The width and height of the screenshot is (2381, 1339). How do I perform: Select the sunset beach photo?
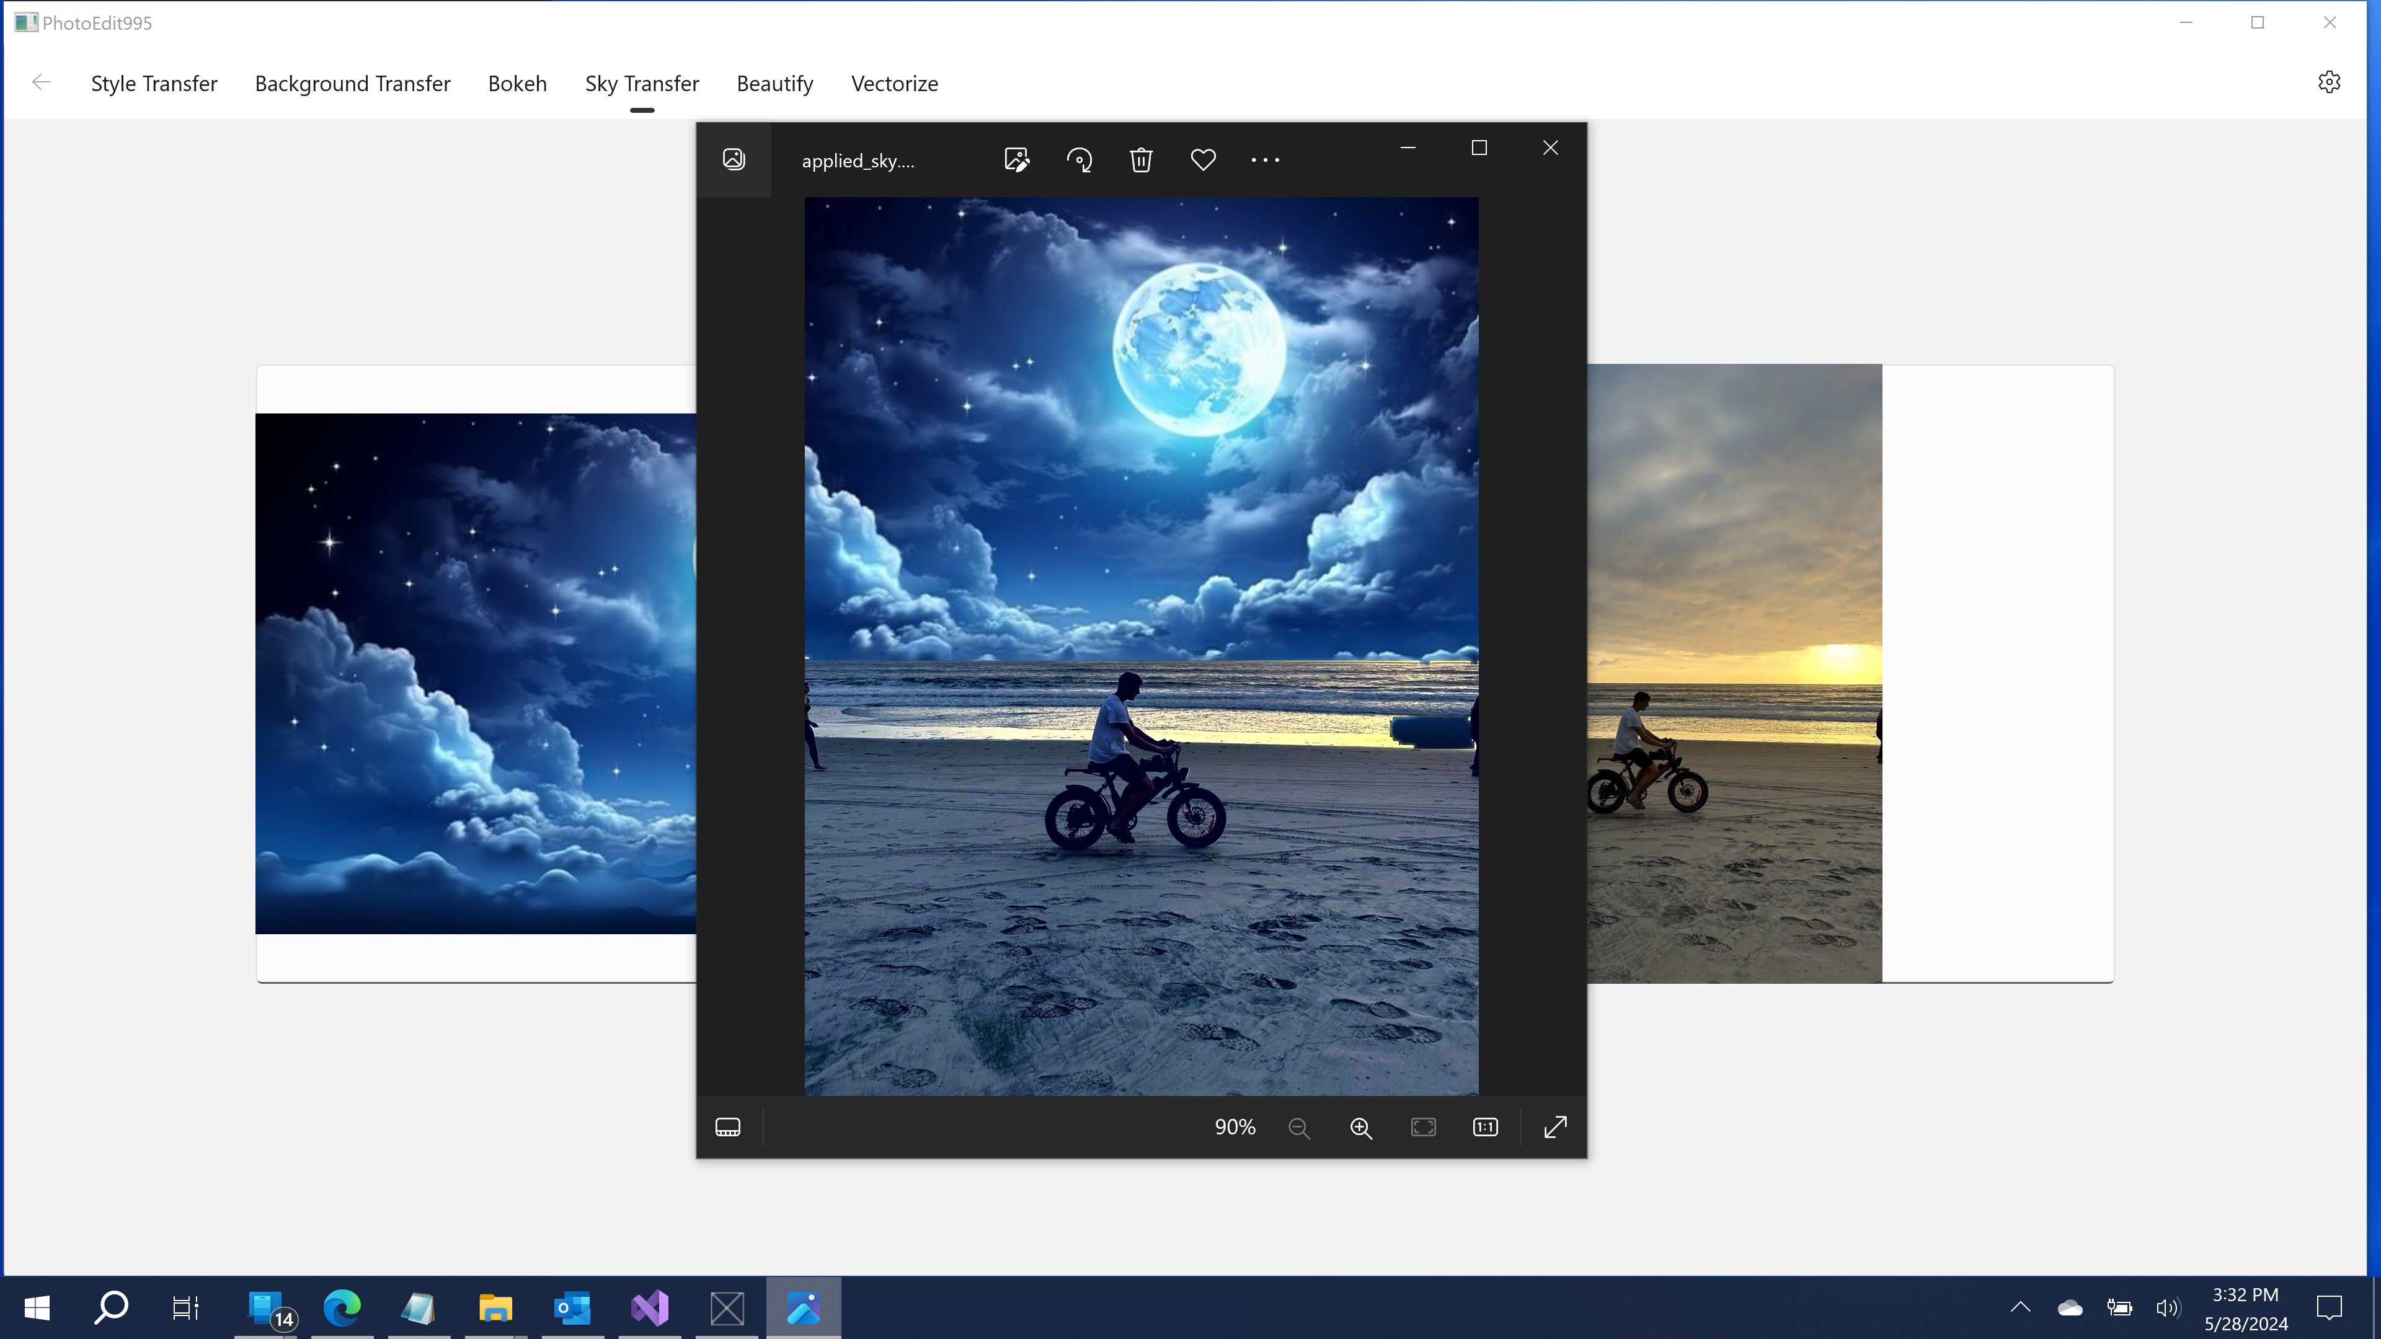click(1735, 673)
